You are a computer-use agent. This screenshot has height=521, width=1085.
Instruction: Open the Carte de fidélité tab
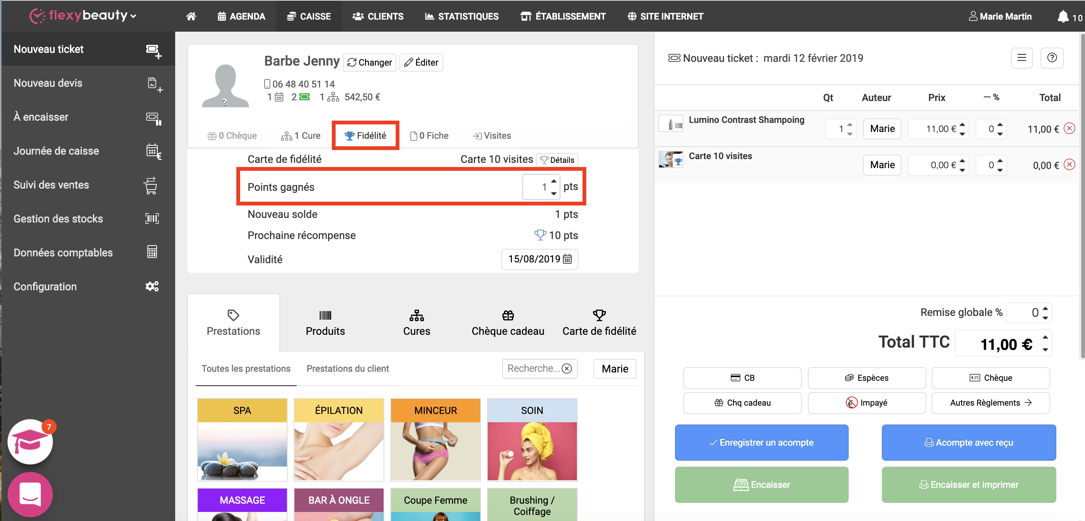(x=599, y=323)
